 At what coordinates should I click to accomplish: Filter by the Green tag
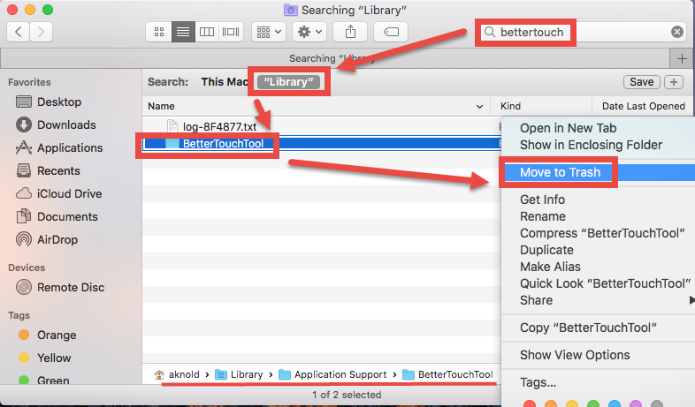click(53, 381)
